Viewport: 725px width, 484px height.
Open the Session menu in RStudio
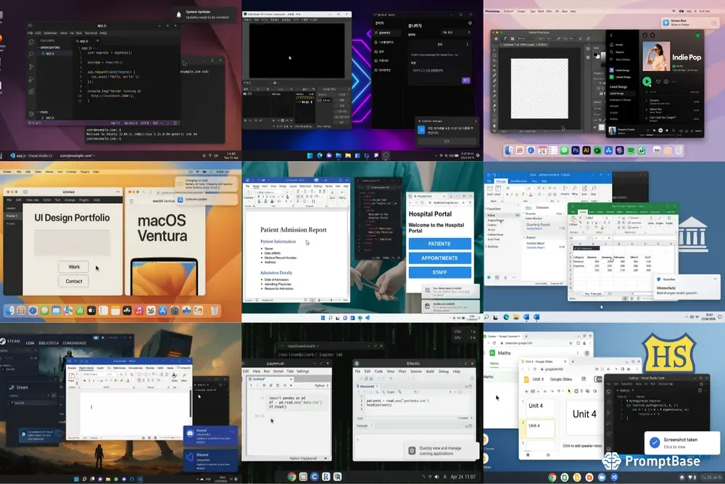[415, 371]
